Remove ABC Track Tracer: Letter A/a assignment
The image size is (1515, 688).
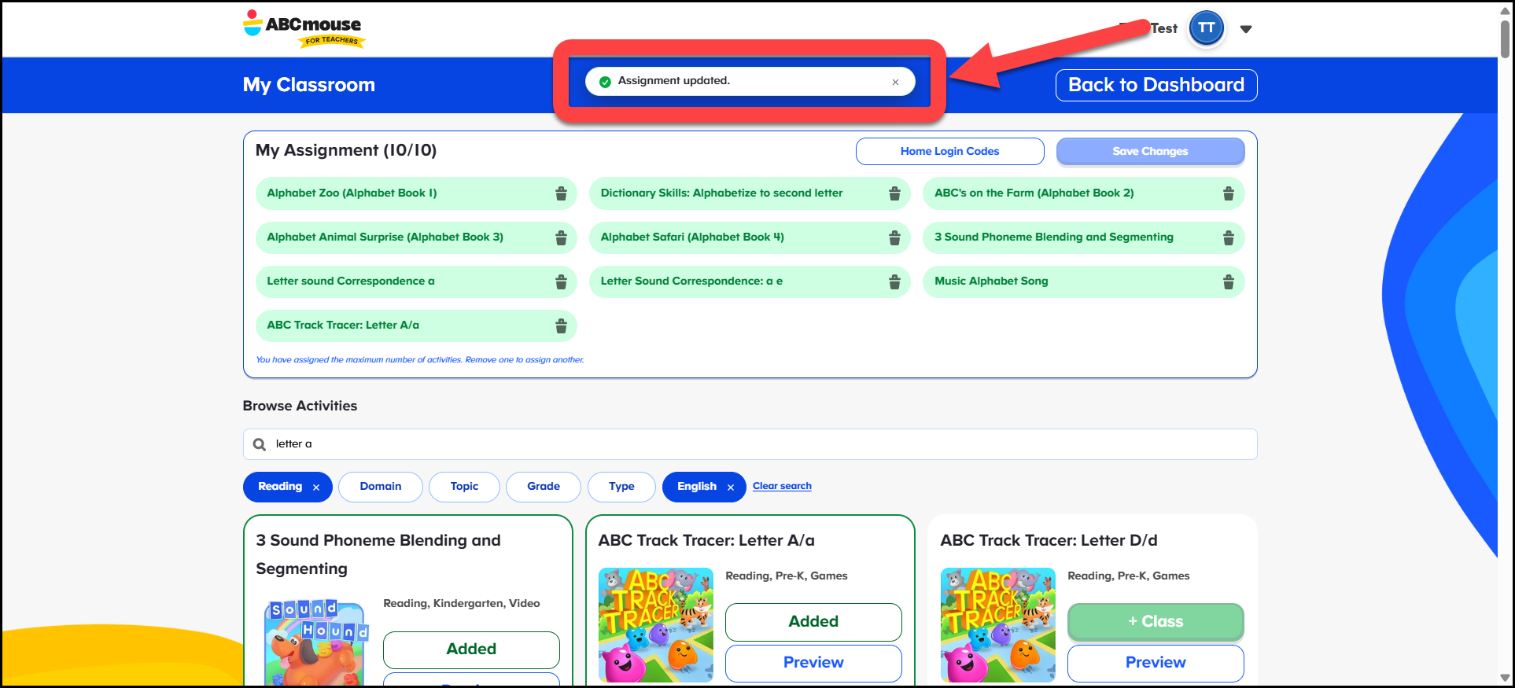pos(561,326)
